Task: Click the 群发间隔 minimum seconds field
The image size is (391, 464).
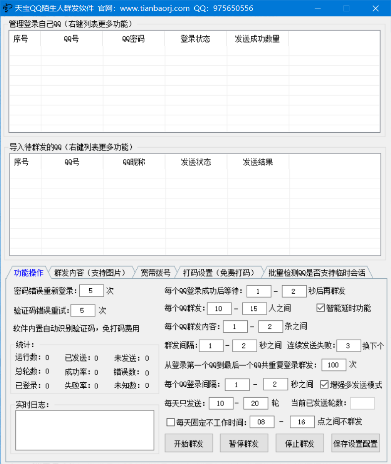Action: pyautogui.click(x=211, y=345)
